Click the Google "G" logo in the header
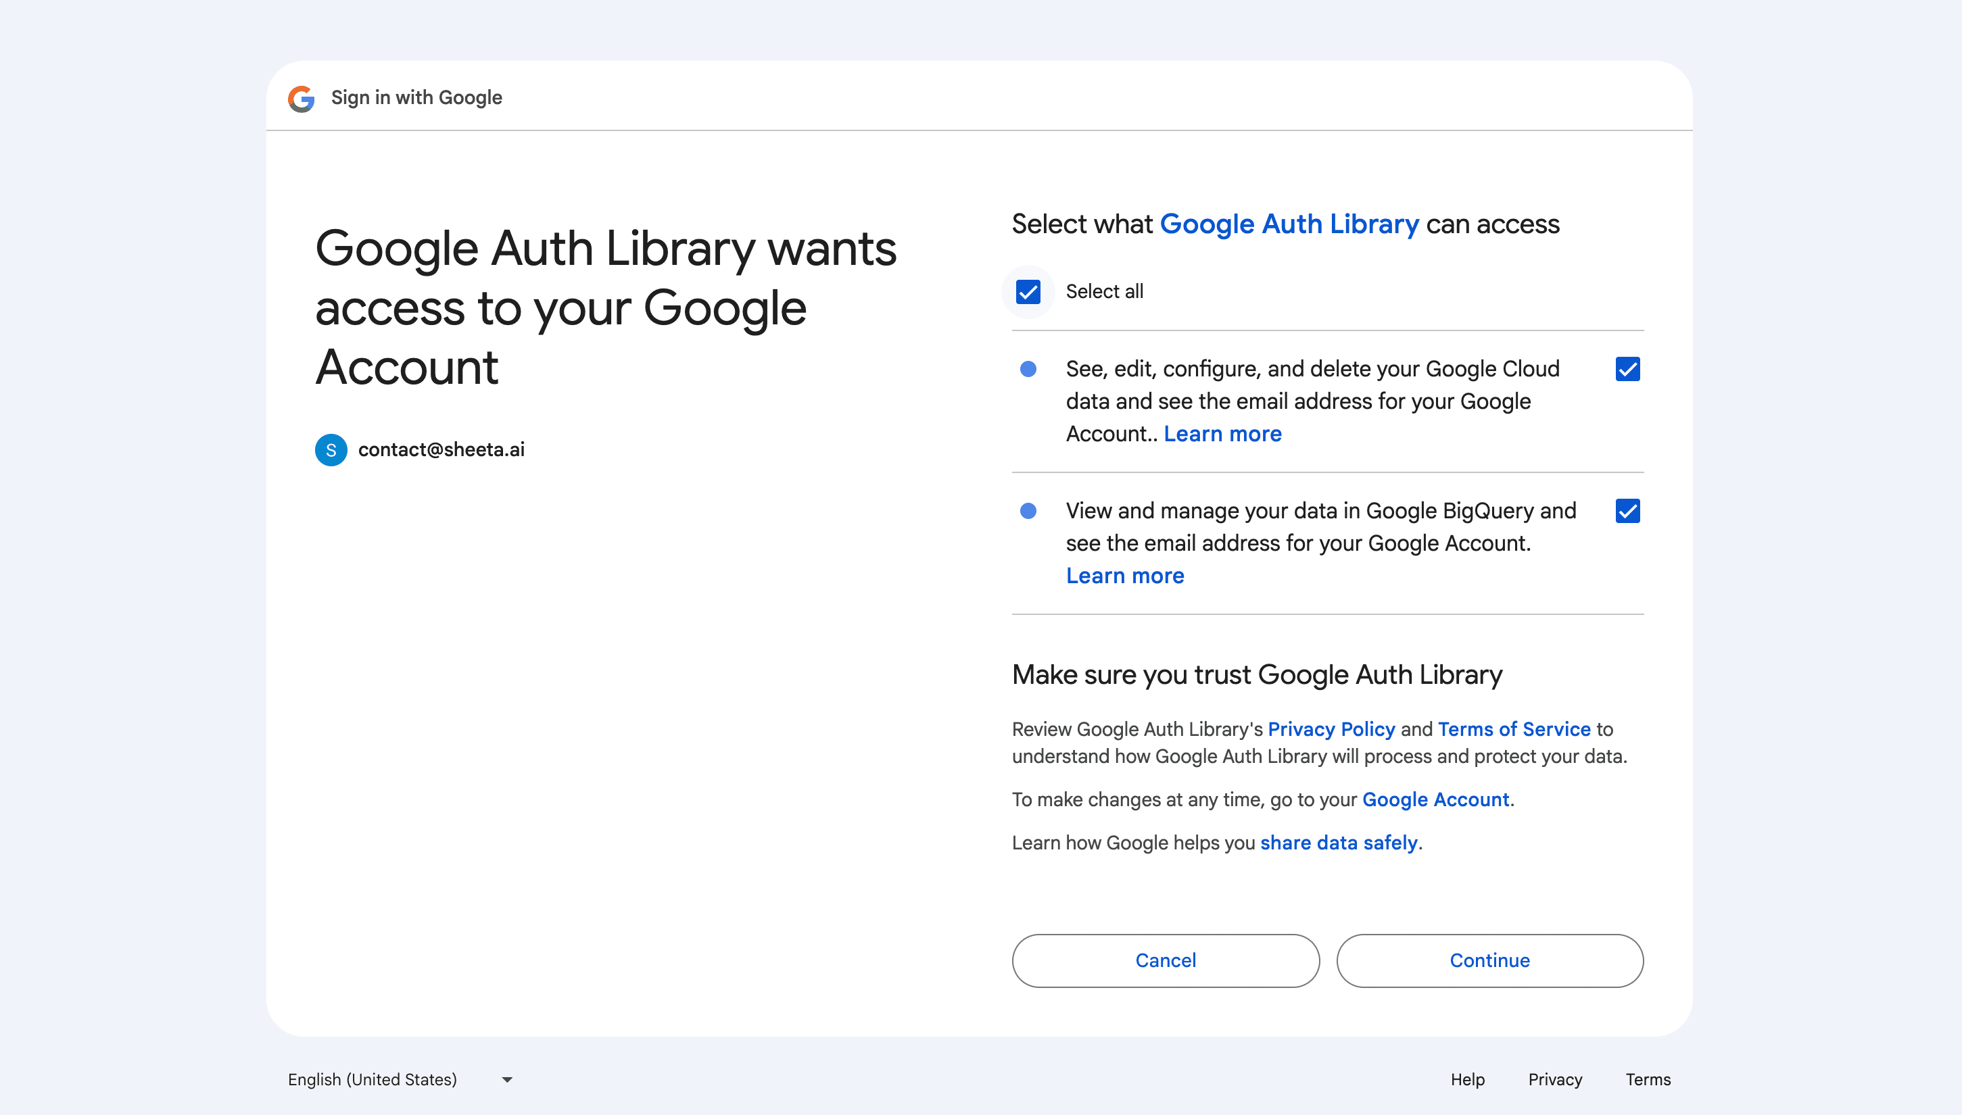The height and width of the screenshot is (1115, 1962). (x=302, y=97)
